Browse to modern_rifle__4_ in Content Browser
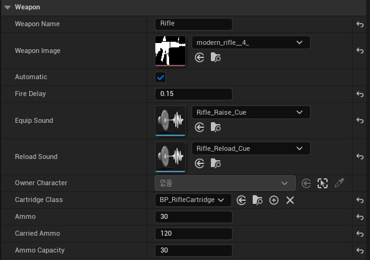This screenshot has width=370, height=260. click(x=216, y=57)
